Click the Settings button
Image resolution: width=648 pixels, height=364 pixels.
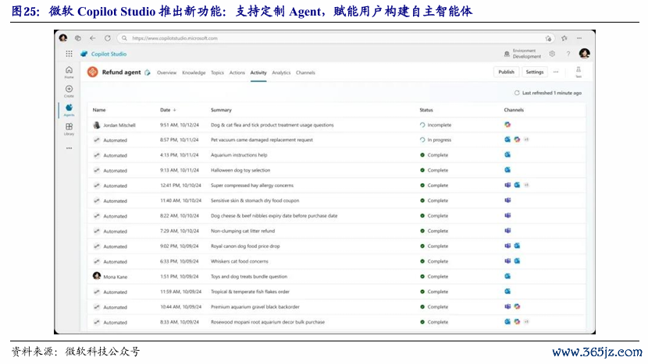534,72
